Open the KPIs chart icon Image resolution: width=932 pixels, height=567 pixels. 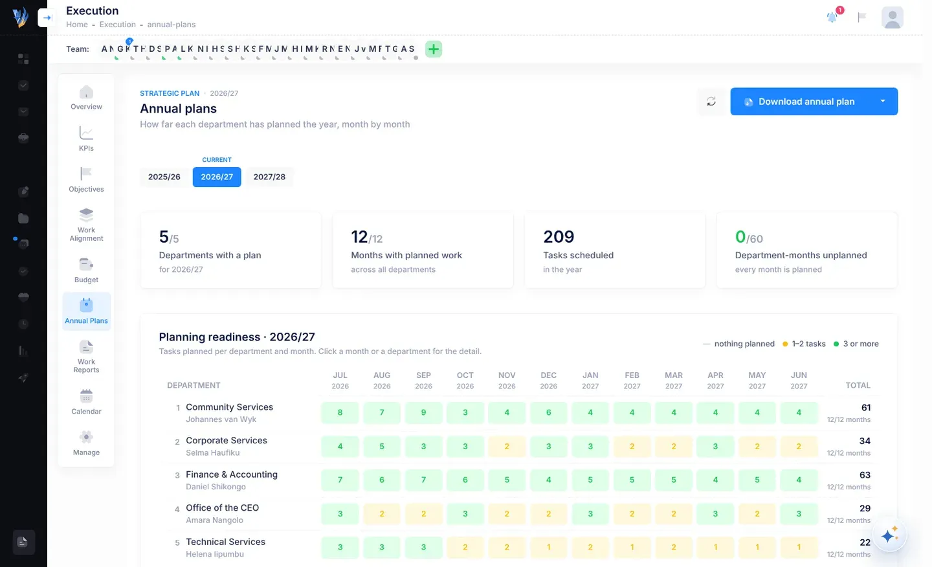86,133
